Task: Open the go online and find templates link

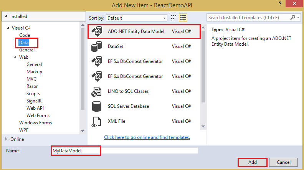Action: pos(147,137)
